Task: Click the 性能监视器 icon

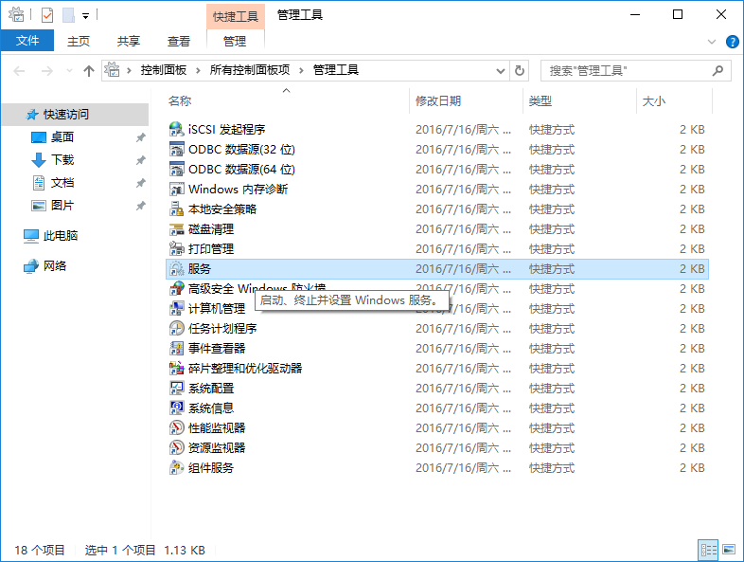Action: [x=176, y=428]
